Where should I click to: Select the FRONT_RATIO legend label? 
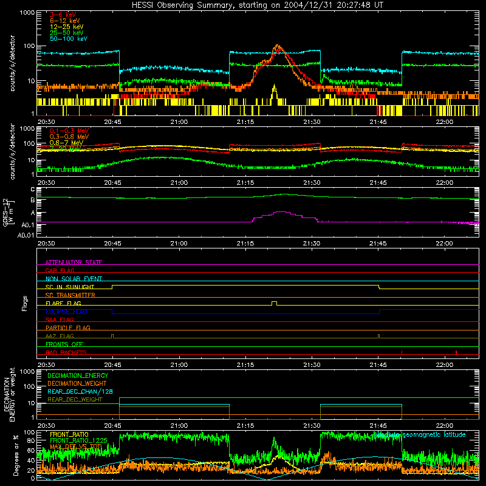[69, 434]
